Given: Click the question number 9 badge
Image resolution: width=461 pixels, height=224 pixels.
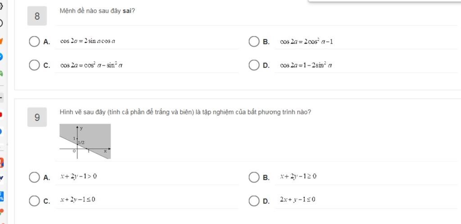Looking at the screenshot, I should point(37,118).
